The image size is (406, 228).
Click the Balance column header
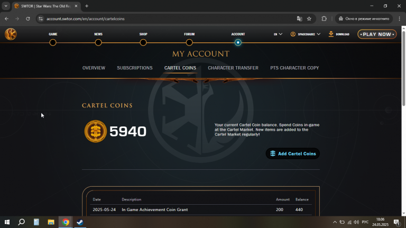tap(302, 199)
